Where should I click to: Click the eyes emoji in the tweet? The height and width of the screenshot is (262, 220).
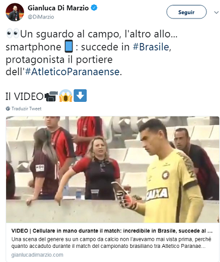tap(13, 34)
